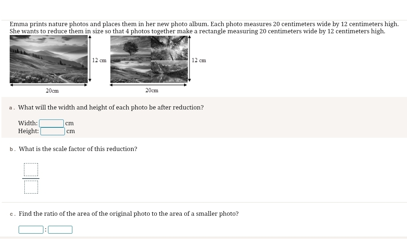This screenshot has height=239, width=407.
Task: Select the scale factor numerator box
Action: point(31,170)
